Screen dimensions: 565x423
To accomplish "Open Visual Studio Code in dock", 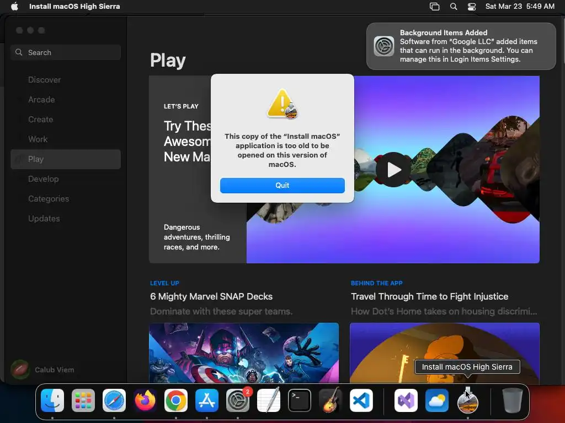I will point(361,400).
